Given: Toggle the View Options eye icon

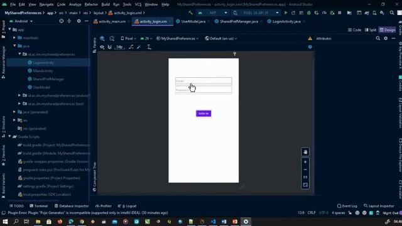Looking at the screenshot, I should point(102,47).
